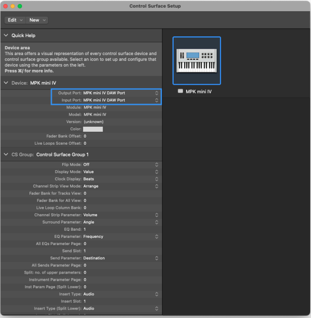Click the Version (unknown) text
The image size is (311, 318).
94,122
